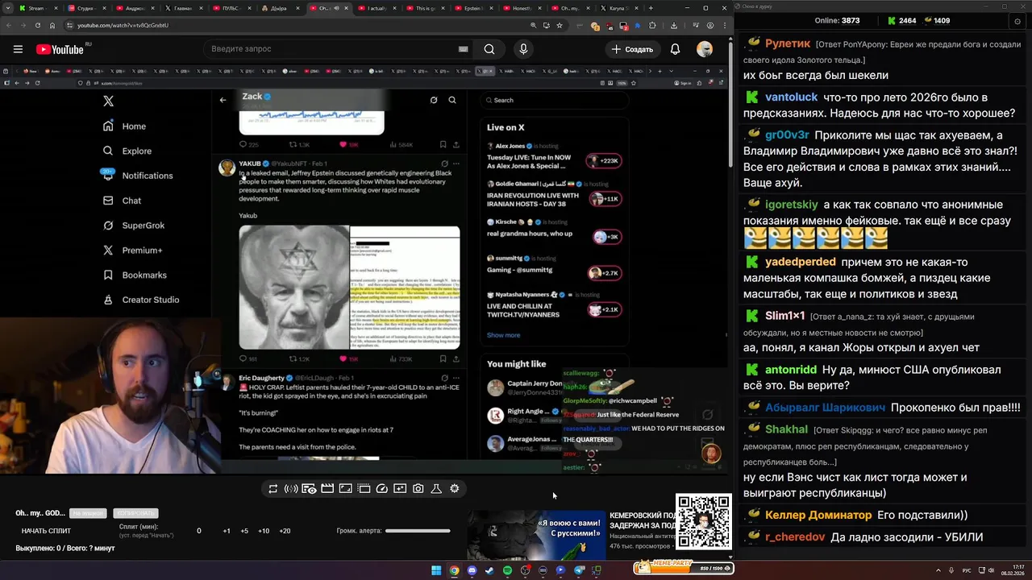Click the broadcast signal icon in player toolbar
This screenshot has height=580, width=1032.
click(291, 489)
